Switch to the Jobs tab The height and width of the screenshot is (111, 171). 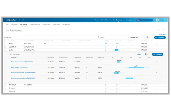[x=7, y=25]
